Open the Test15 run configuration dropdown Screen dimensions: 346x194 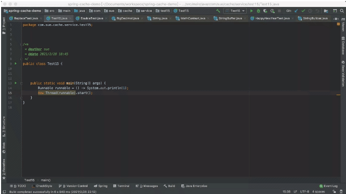(x=235, y=11)
